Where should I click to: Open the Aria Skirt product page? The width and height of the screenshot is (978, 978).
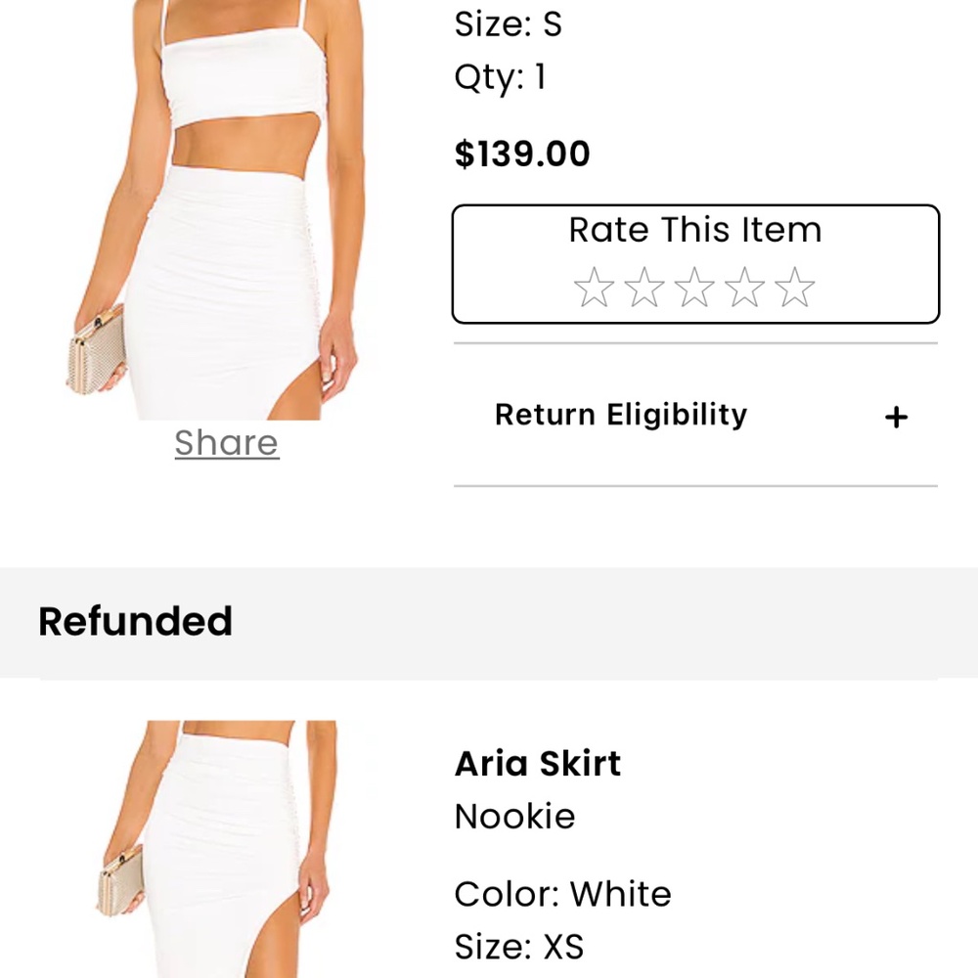click(537, 763)
